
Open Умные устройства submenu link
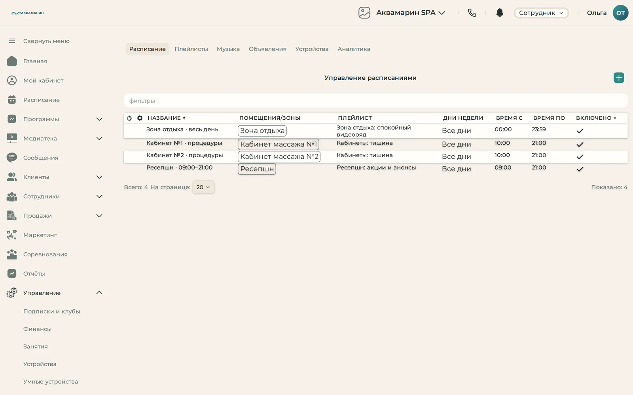coord(50,382)
